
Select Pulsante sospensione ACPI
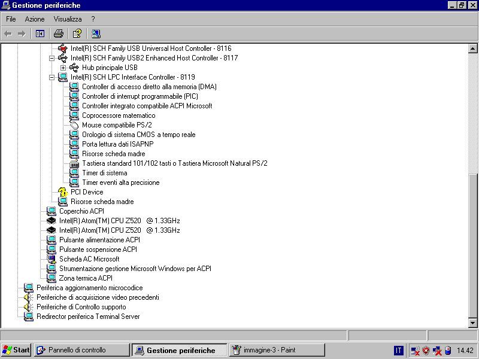click(98, 250)
